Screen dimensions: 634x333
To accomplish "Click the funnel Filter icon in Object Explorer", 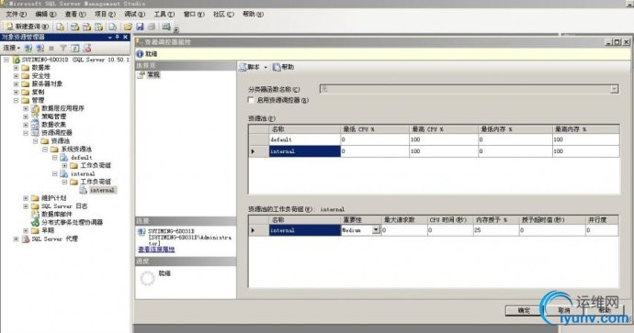I will [x=63, y=48].
